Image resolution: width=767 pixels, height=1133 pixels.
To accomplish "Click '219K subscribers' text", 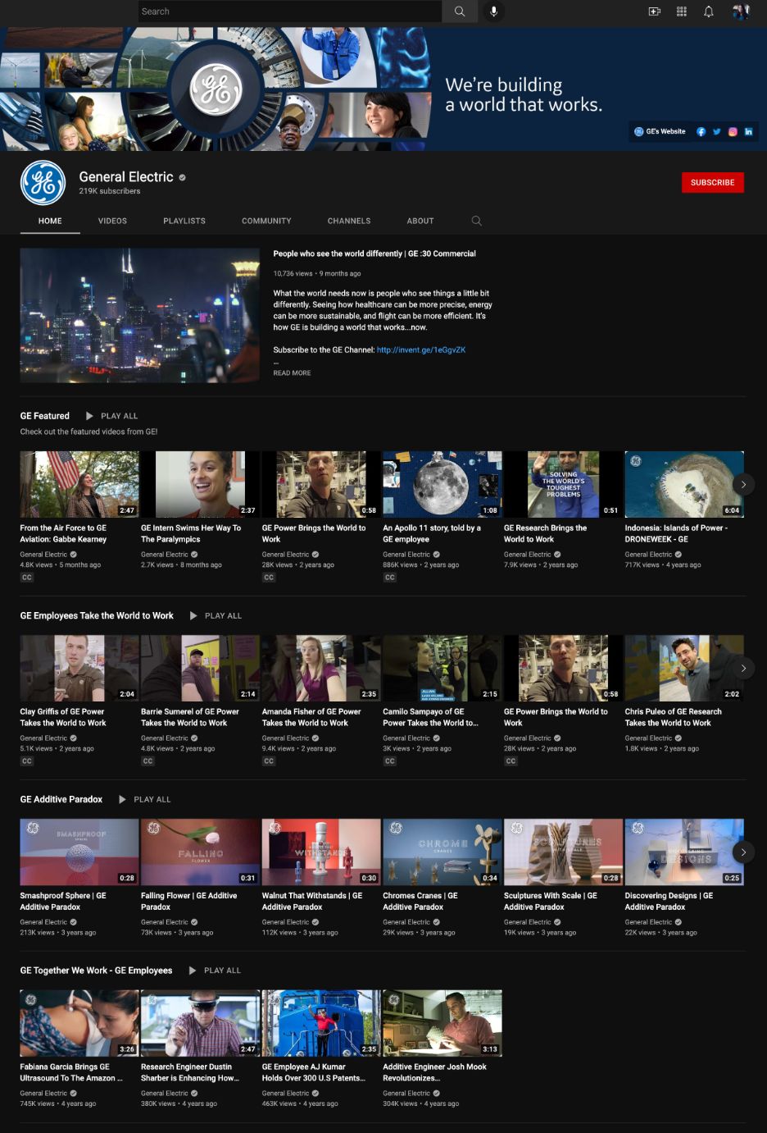I will [x=110, y=191].
